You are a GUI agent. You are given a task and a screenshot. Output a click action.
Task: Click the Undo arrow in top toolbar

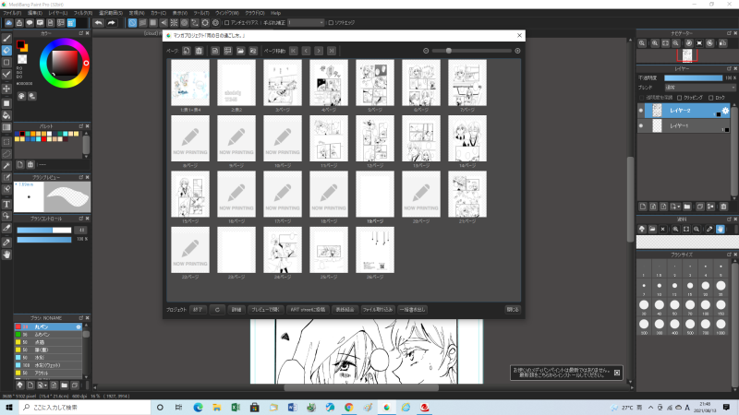pyautogui.click(x=98, y=22)
